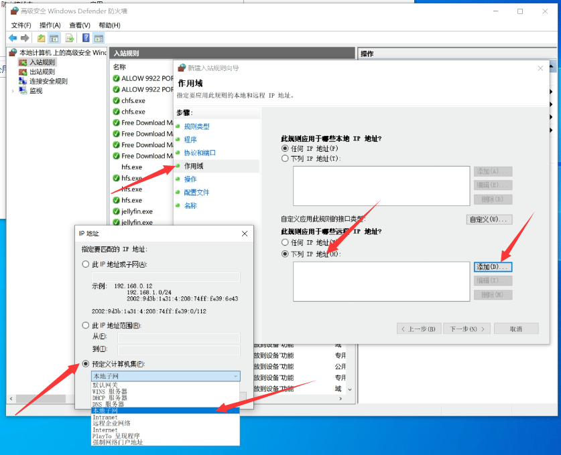Image resolution: width=561 pixels, height=455 pixels.
Task: Click the Show/Hide action pane icon
Action: [99, 38]
